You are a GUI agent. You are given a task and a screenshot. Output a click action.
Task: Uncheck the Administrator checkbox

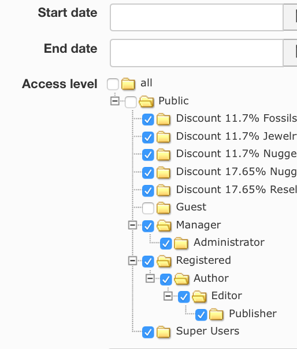pyautogui.click(x=166, y=243)
